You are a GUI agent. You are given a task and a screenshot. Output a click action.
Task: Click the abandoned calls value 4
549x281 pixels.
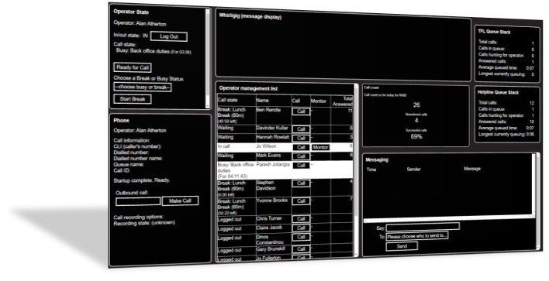point(416,121)
